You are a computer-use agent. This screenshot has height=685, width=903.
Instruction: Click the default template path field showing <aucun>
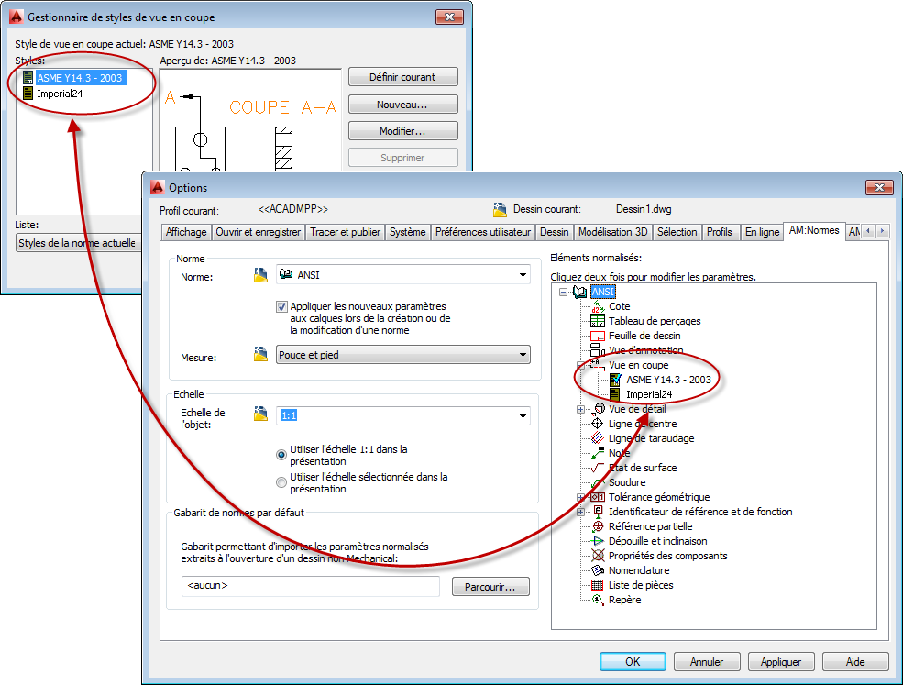(311, 586)
